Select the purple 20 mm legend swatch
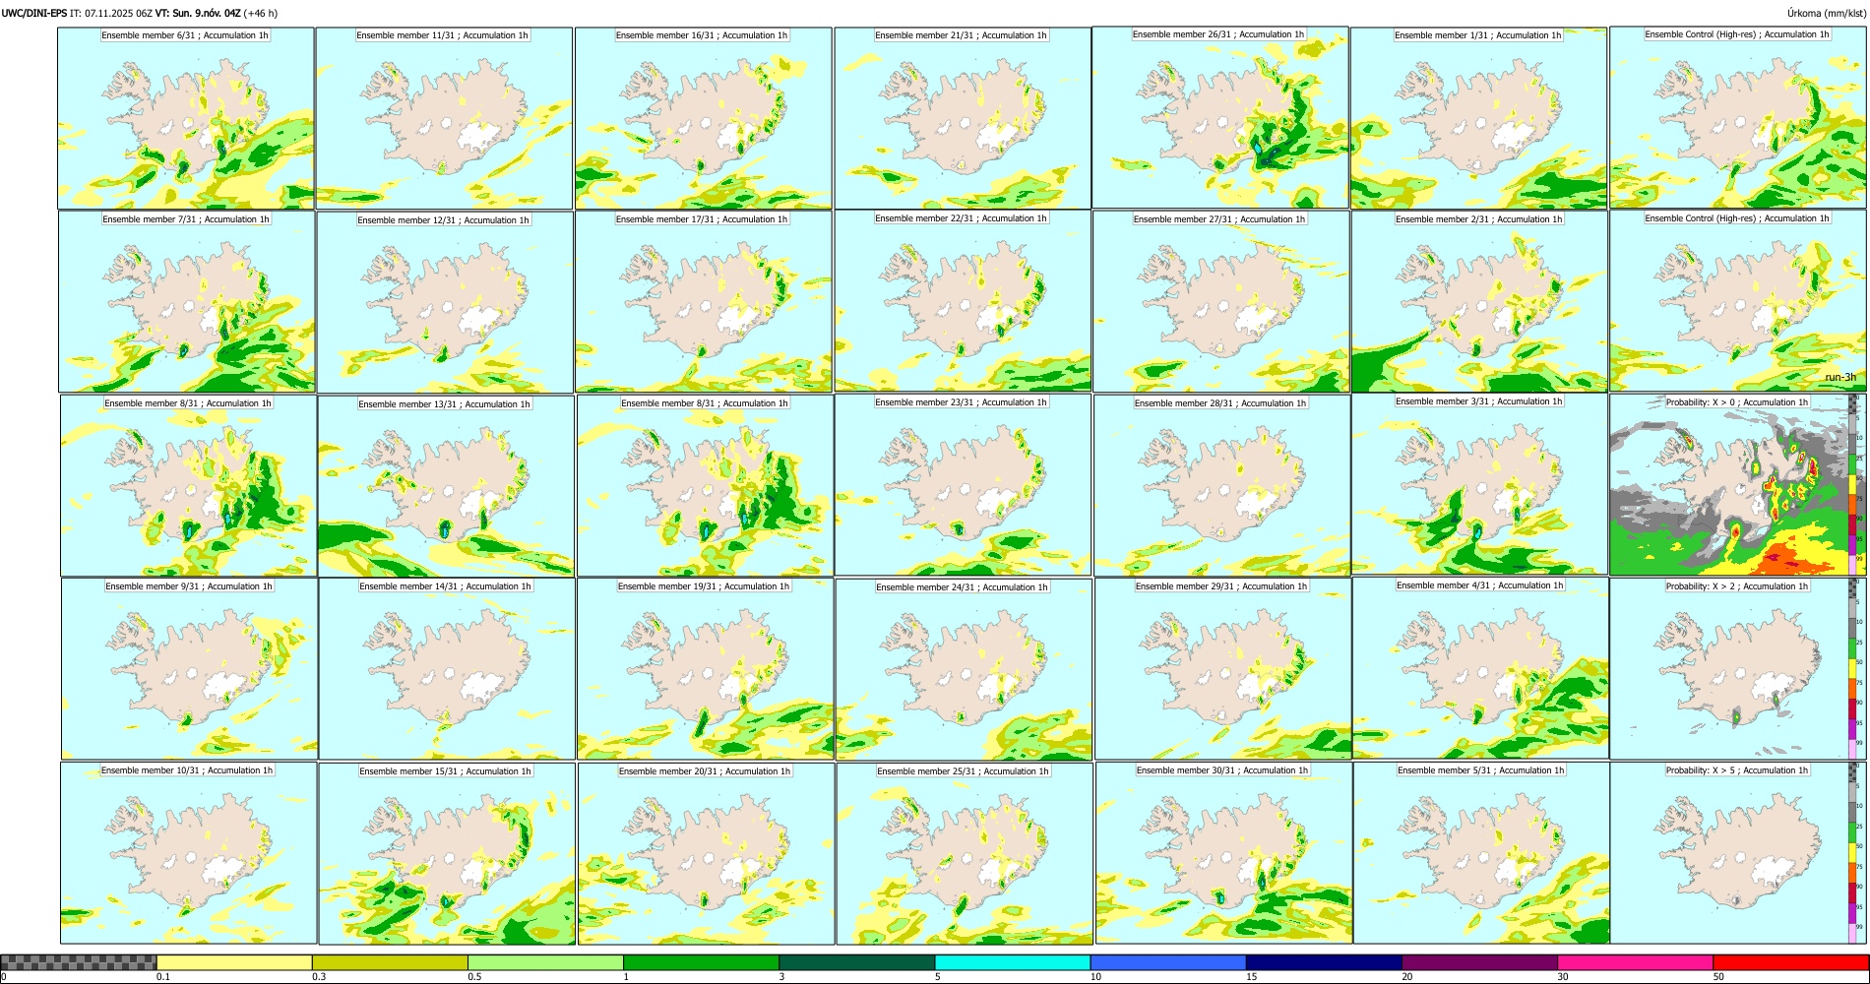The height and width of the screenshot is (984, 1870). [1478, 962]
